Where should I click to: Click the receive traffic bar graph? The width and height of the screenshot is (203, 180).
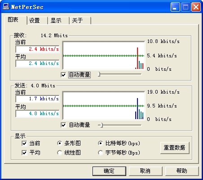(x=104, y=56)
